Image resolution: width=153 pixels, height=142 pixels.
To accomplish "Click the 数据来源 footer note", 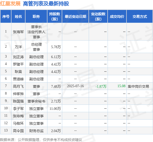I will click(x=41, y=140).
